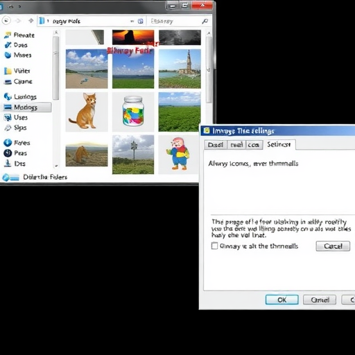The image size is (355, 355).
Task: Click the Explorer search input field
Action: pos(180,21)
